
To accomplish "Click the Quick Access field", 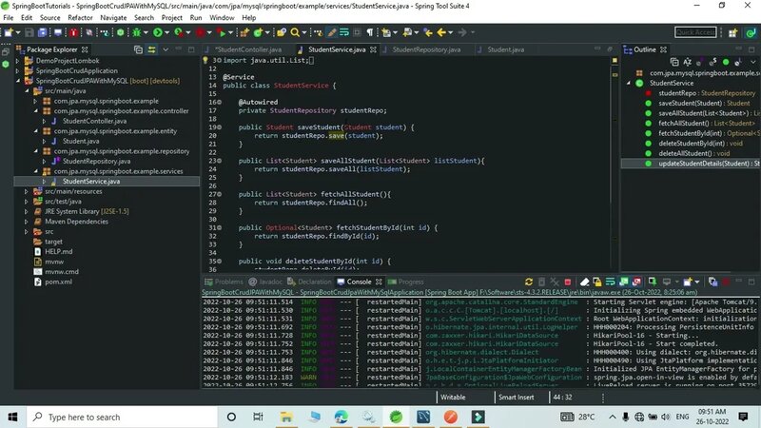I will pyautogui.click(x=695, y=32).
